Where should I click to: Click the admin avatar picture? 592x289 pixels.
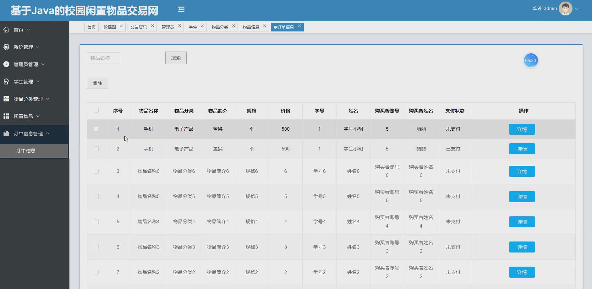(565, 8)
